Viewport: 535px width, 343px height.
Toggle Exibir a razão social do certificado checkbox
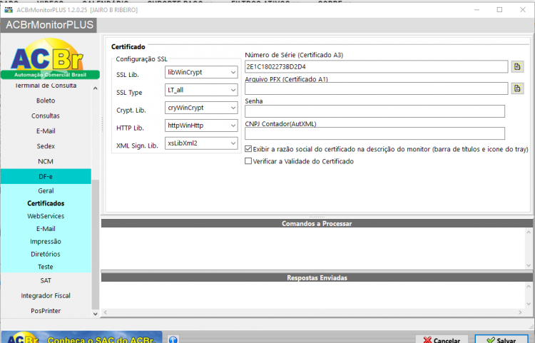click(248, 149)
